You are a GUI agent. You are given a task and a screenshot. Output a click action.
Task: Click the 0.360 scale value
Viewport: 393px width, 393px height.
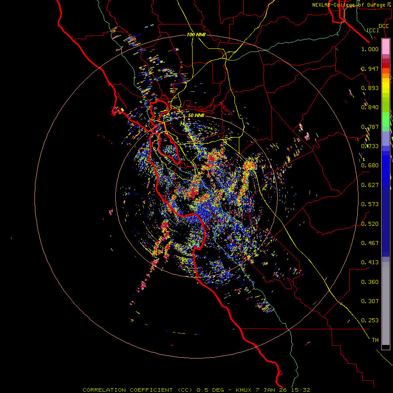coord(370,282)
